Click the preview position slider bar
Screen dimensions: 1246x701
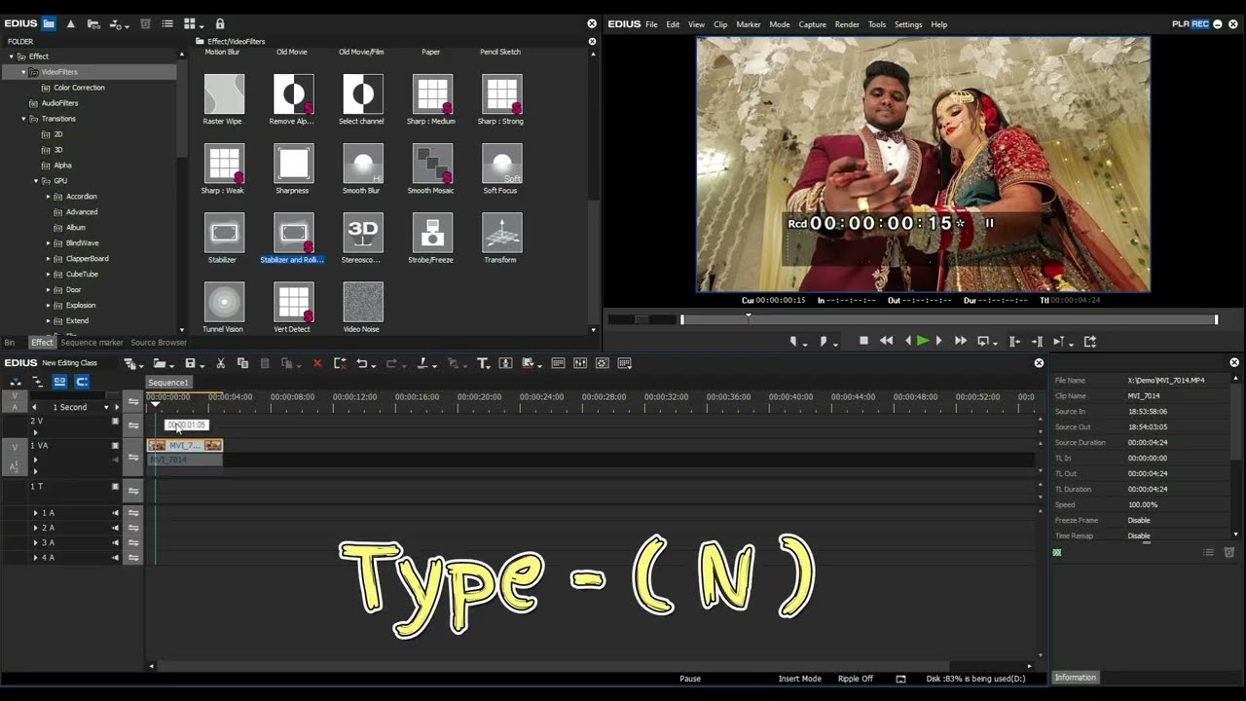[x=949, y=319]
